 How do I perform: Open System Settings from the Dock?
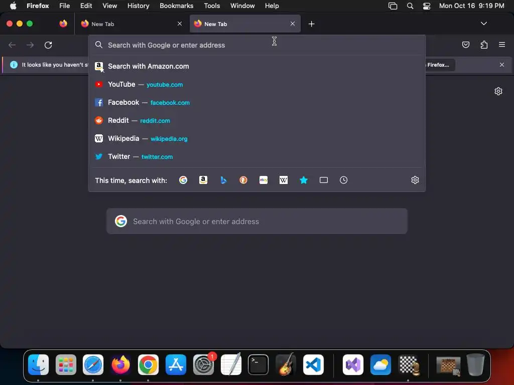204,365
